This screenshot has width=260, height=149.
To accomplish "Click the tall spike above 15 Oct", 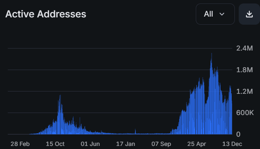I will coord(60,114).
